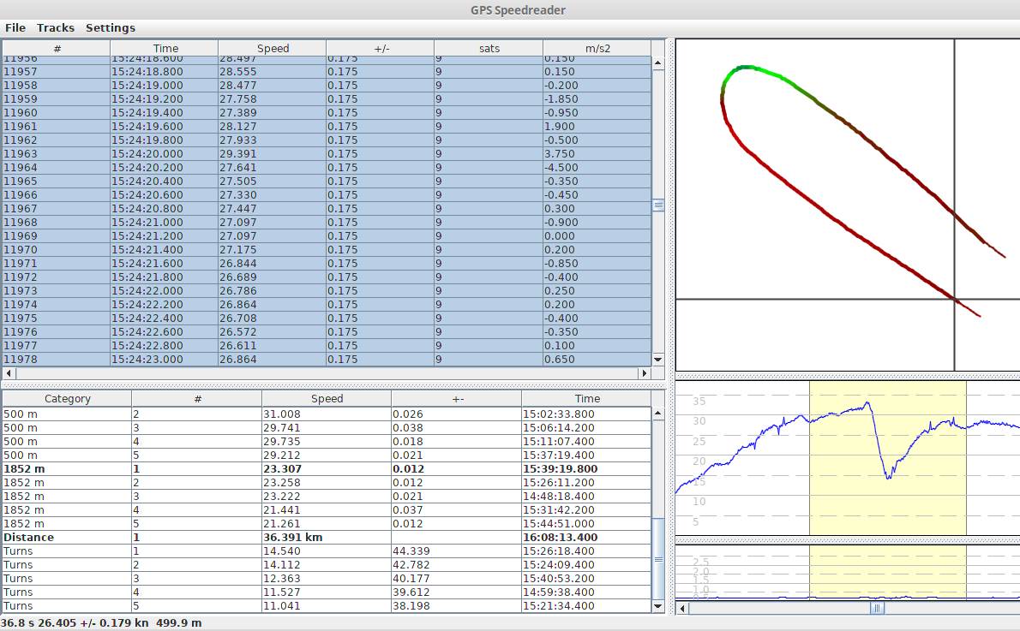Open the Tracks menu

(56, 28)
